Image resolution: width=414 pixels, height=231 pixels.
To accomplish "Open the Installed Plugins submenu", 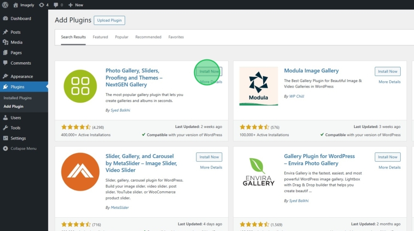I will coord(17,98).
